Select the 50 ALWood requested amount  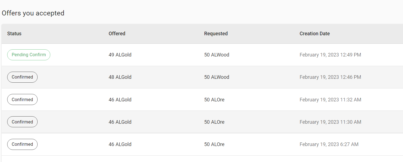[217, 55]
